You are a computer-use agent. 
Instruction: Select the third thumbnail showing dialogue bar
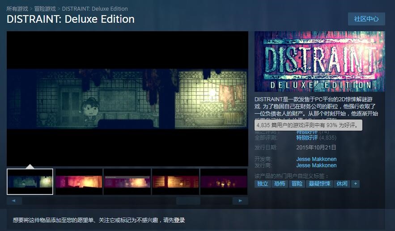click(127, 181)
